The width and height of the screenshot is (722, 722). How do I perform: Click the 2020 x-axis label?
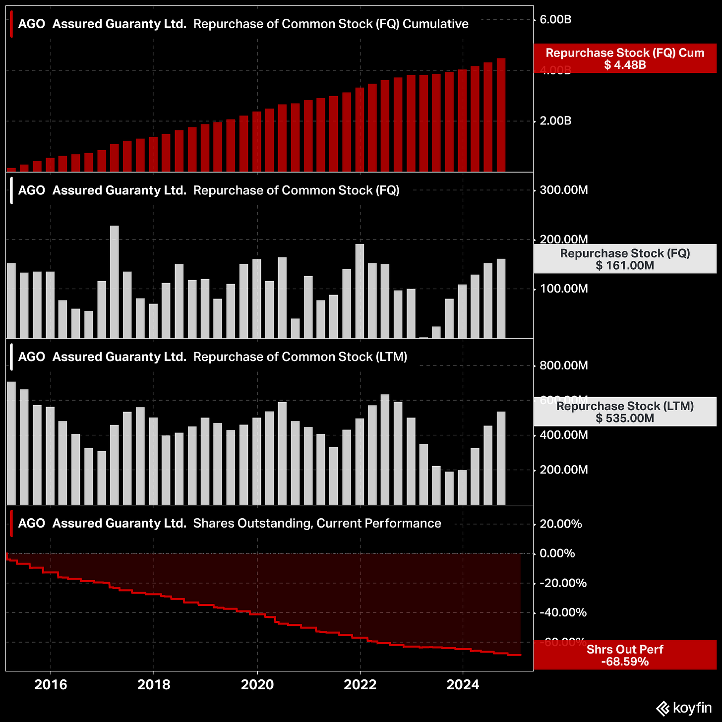click(x=257, y=685)
